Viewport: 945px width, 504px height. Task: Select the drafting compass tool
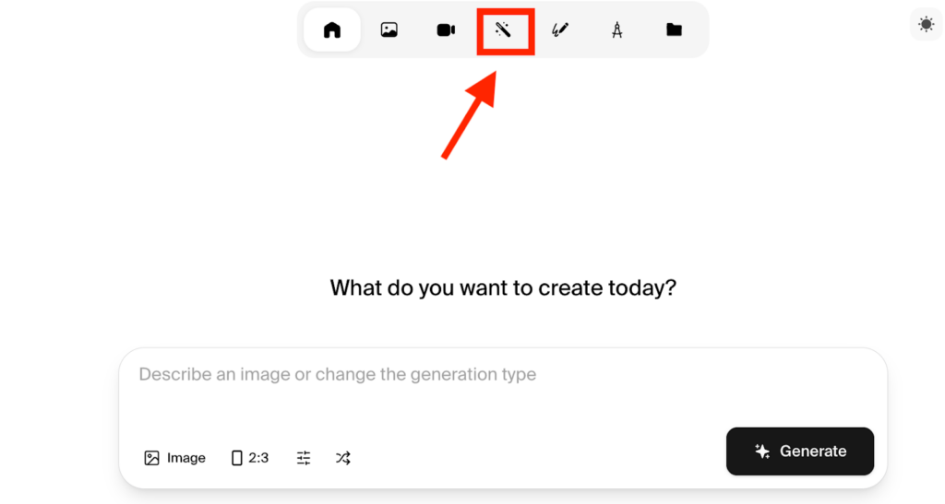click(x=616, y=30)
